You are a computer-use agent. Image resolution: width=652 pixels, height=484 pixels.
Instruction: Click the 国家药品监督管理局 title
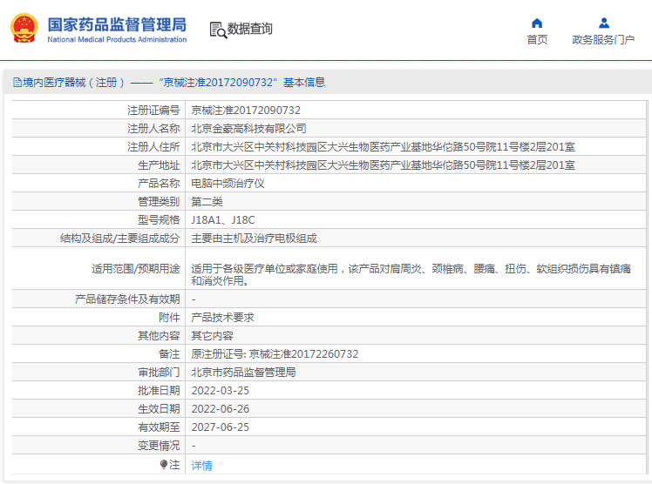[117, 24]
